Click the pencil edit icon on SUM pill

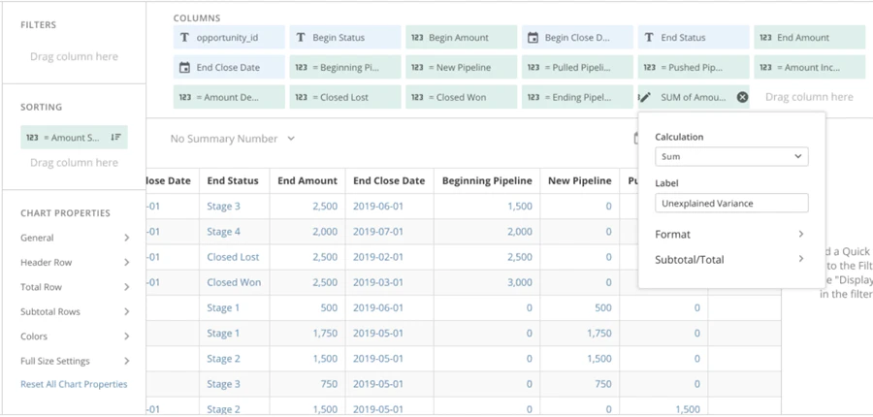pos(645,97)
